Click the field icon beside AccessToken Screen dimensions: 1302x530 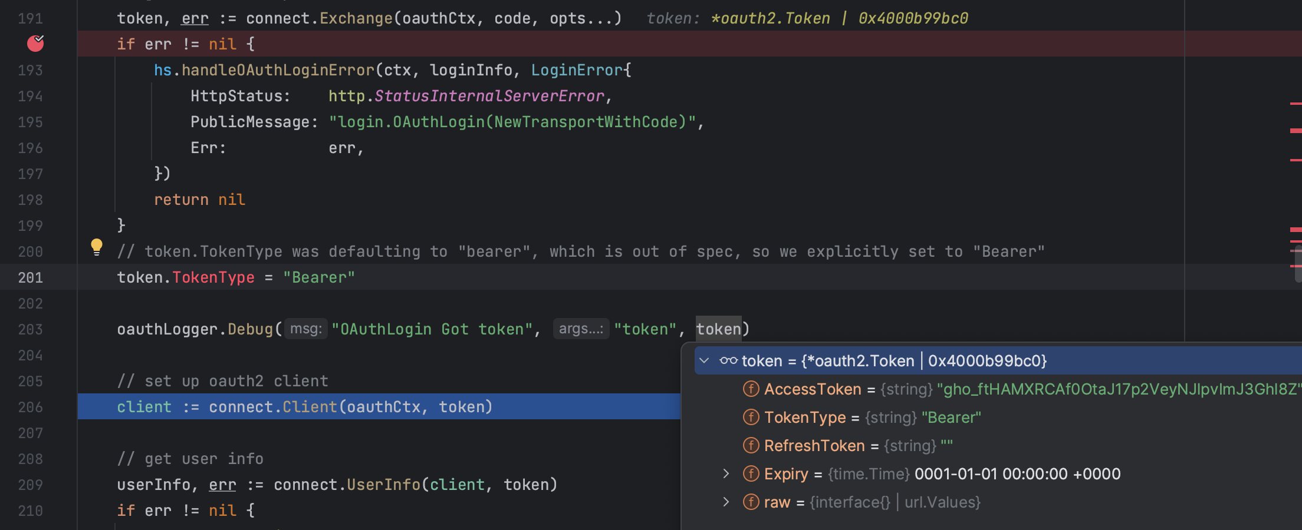[x=751, y=389]
